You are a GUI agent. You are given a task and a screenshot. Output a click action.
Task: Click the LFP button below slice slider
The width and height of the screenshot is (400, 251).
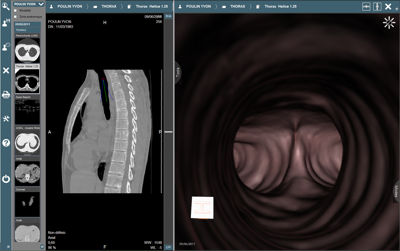tap(168, 247)
